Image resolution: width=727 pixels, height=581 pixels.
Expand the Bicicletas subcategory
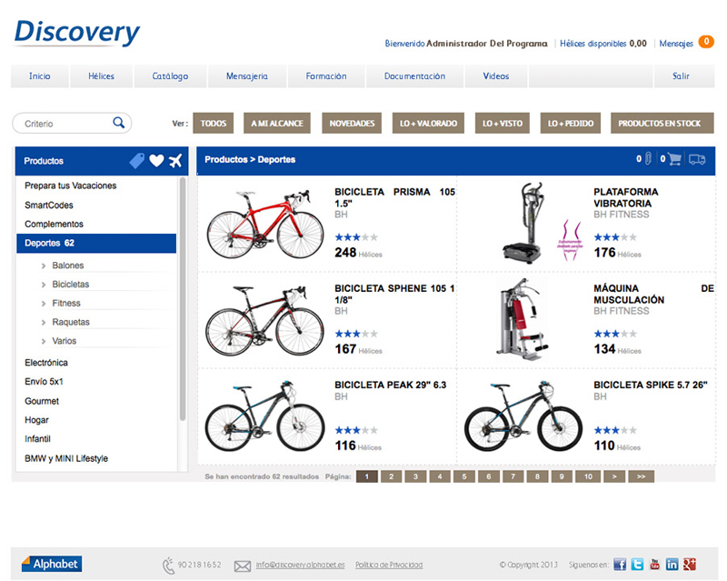[71, 285]
